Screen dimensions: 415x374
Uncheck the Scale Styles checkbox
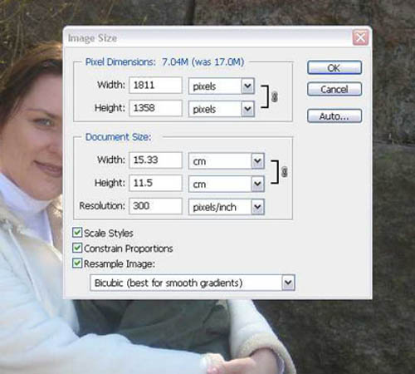click(77, 233)
